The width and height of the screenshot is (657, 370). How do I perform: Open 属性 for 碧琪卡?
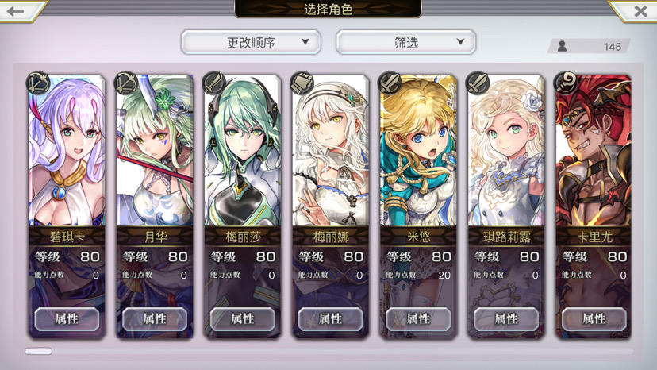(x=67, y=319)
